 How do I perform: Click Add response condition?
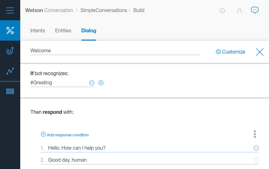[65, 135]
